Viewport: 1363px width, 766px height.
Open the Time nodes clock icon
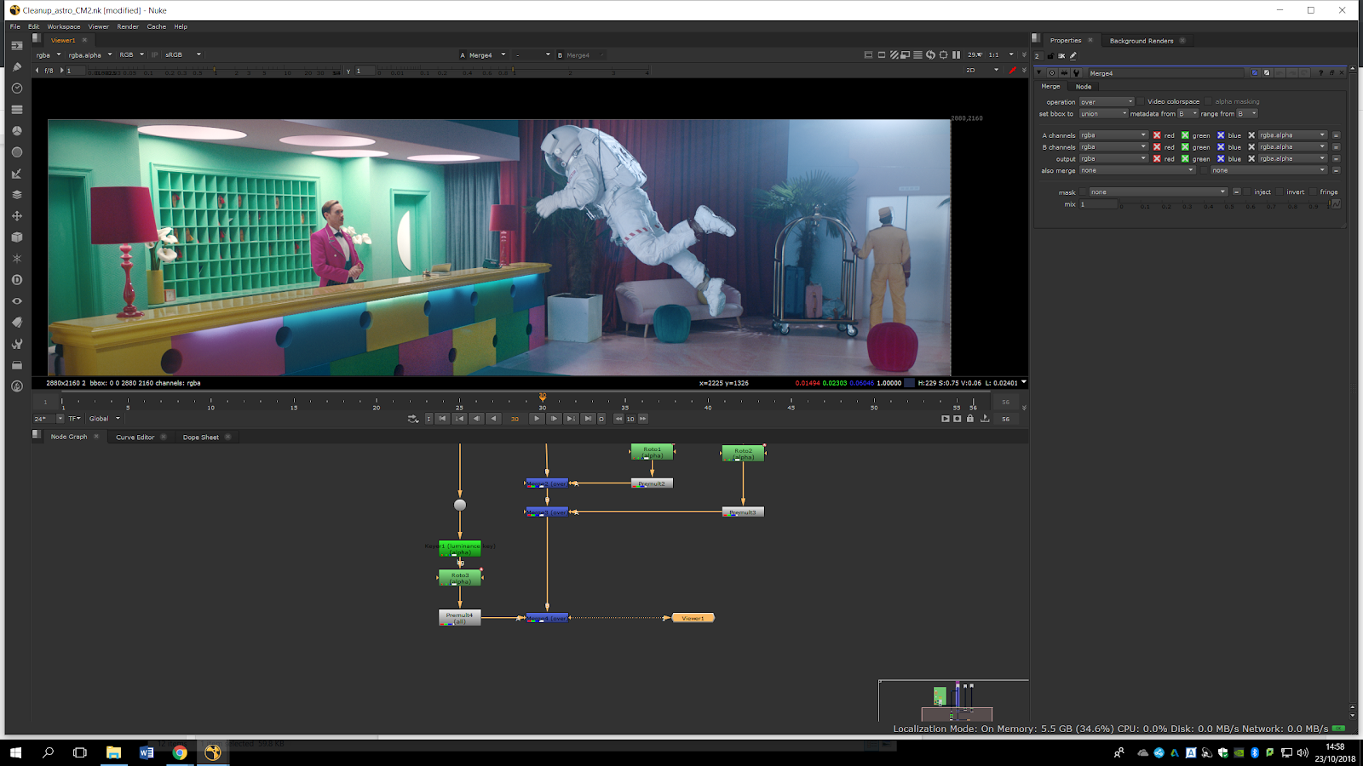pyautogui.click(x=16, y=89)
